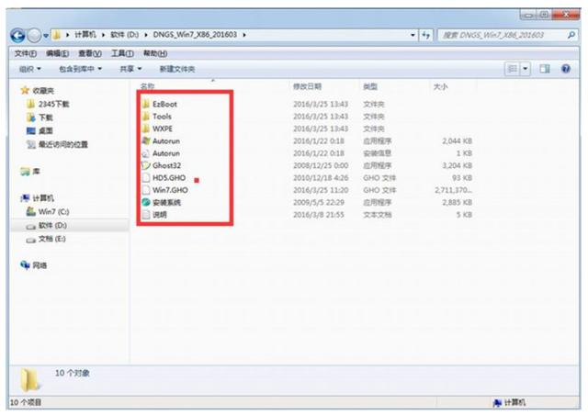Open the 查看(V) menu

tap(90, 53)
